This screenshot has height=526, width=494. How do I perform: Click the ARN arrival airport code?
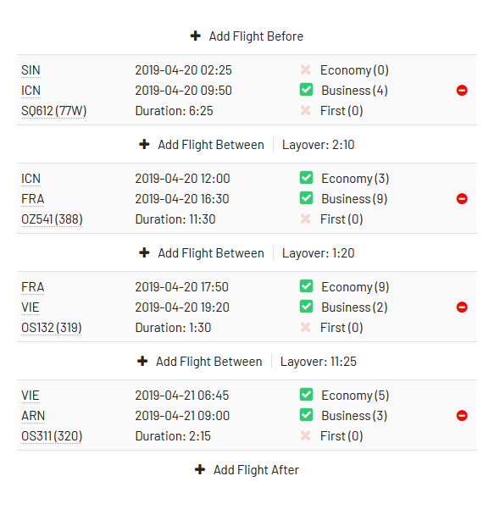(x=33, y=416)
